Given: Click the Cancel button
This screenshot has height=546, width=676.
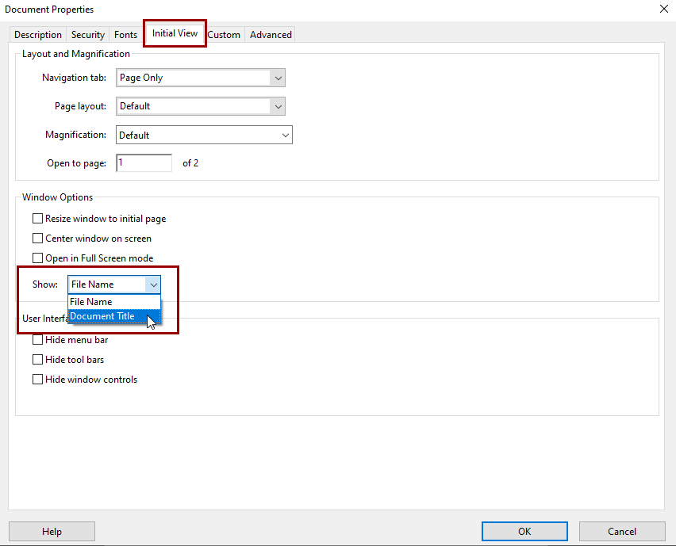Looking at the screenshot, I should point(622,532).
